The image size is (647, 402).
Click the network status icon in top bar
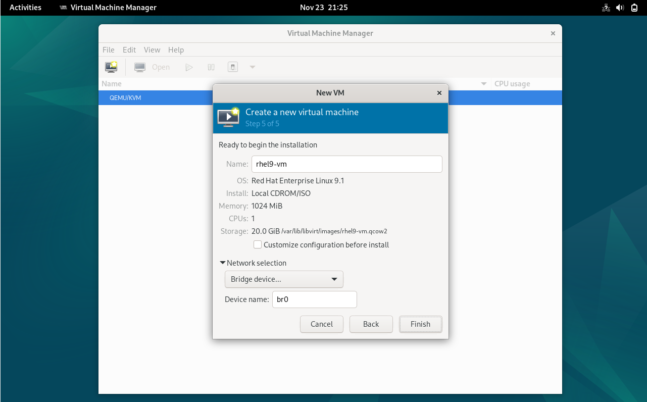606,8
